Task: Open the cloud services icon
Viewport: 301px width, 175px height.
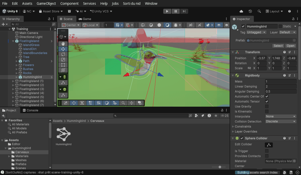Action: [x=241, y=11]
